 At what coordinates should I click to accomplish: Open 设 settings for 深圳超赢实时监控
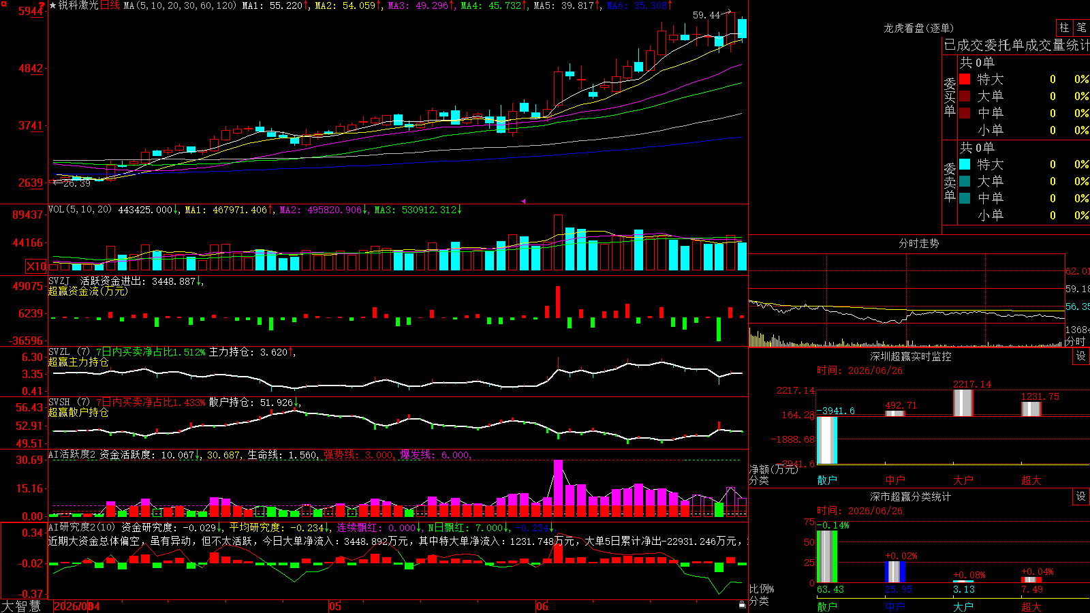point(1081,356)
